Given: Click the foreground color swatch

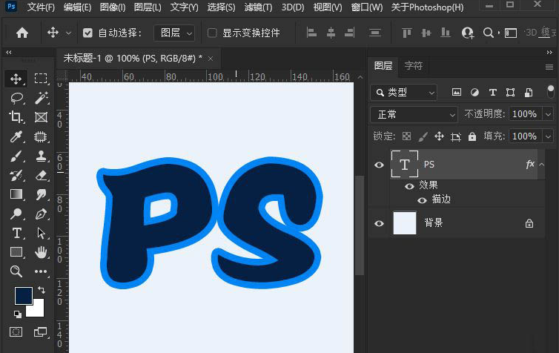Looking at the screenshot, I should click(23, 295).
